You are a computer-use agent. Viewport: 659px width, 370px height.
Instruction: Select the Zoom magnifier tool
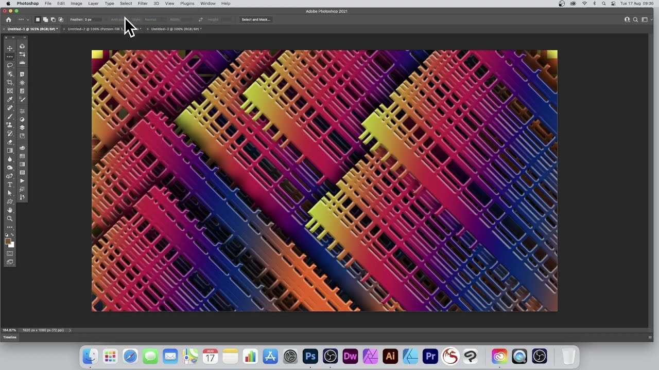point(10,218)
